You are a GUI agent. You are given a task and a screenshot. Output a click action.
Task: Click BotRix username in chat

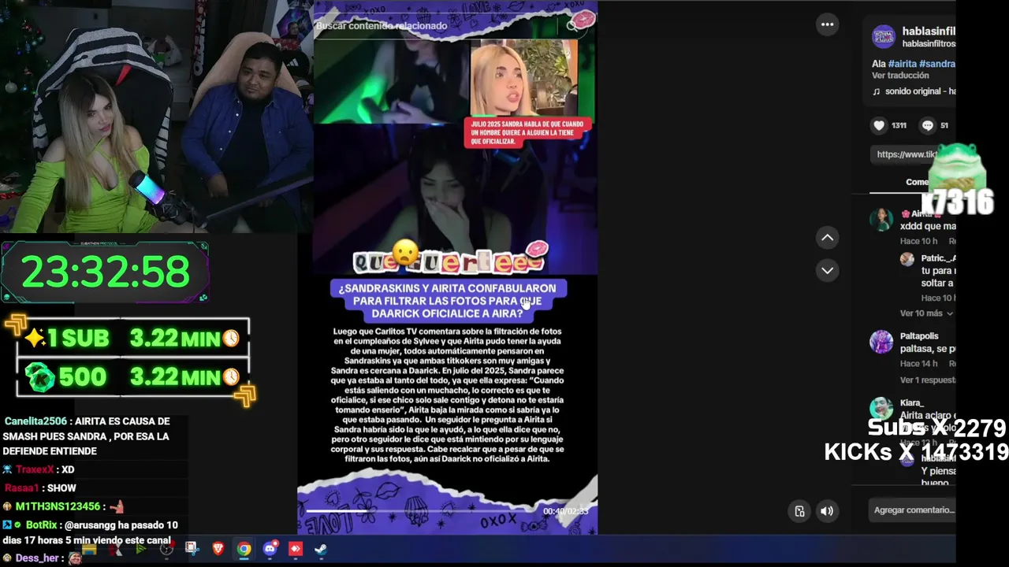41,525
